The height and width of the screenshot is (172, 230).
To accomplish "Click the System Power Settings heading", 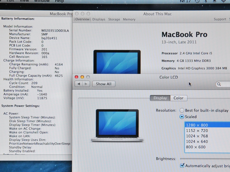I will point(20,106).
